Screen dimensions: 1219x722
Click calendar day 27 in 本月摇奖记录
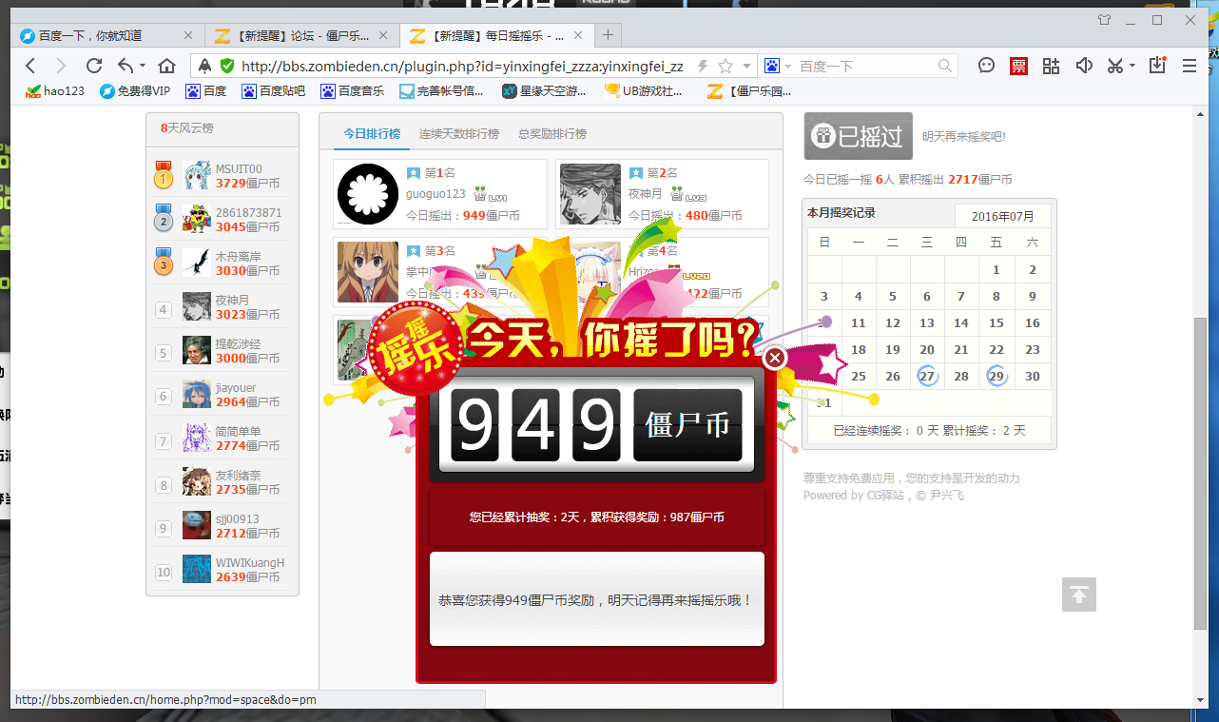tap(927, 376)
